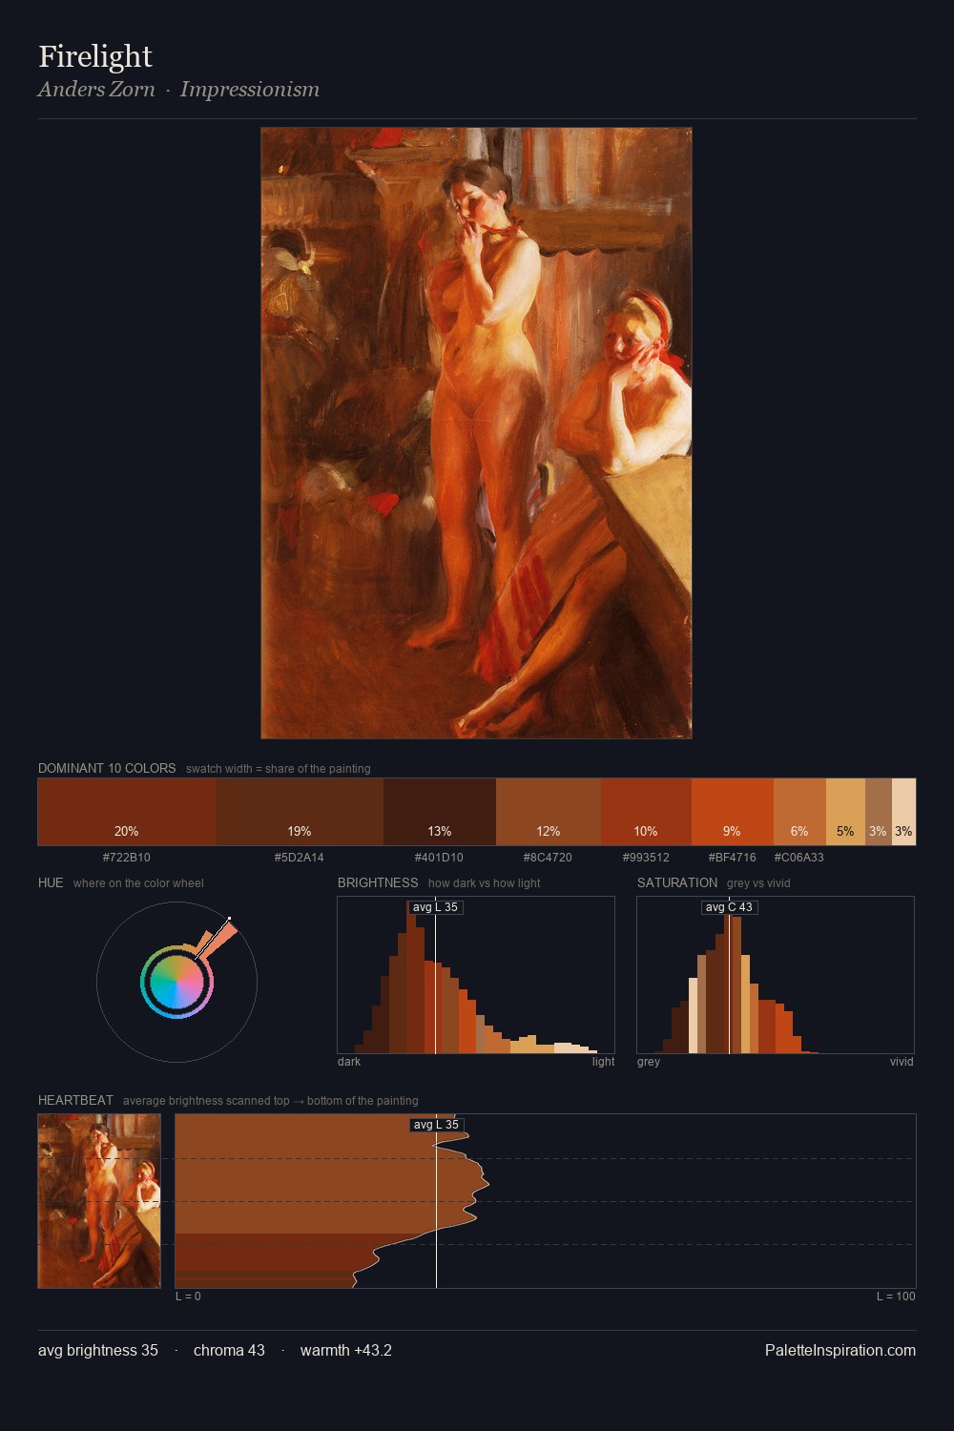Click the 'L = 100' axis label
Viewport: 954px width, 1431px height.
click(x=896, y=1296)
